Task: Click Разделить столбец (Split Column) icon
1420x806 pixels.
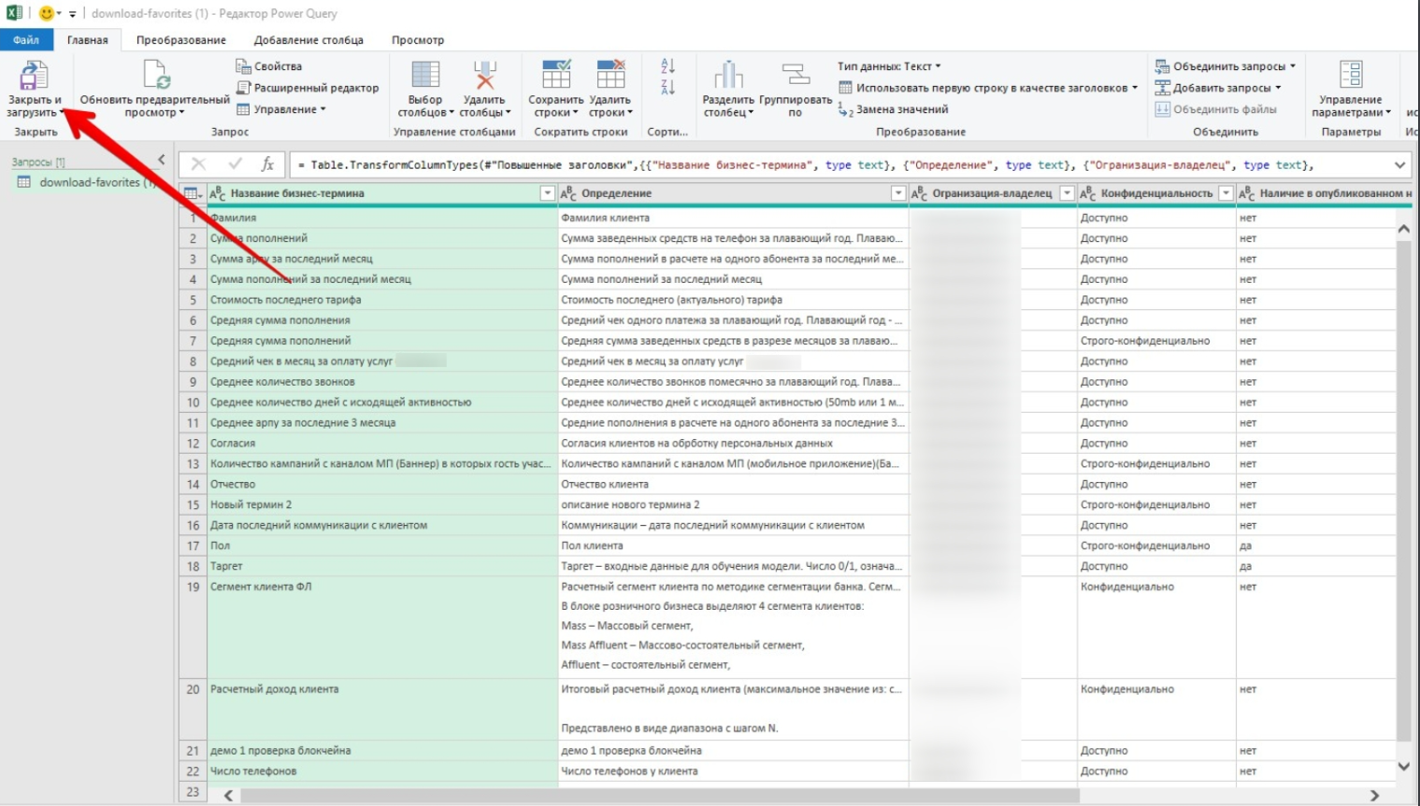Action: tap(728, 75)
